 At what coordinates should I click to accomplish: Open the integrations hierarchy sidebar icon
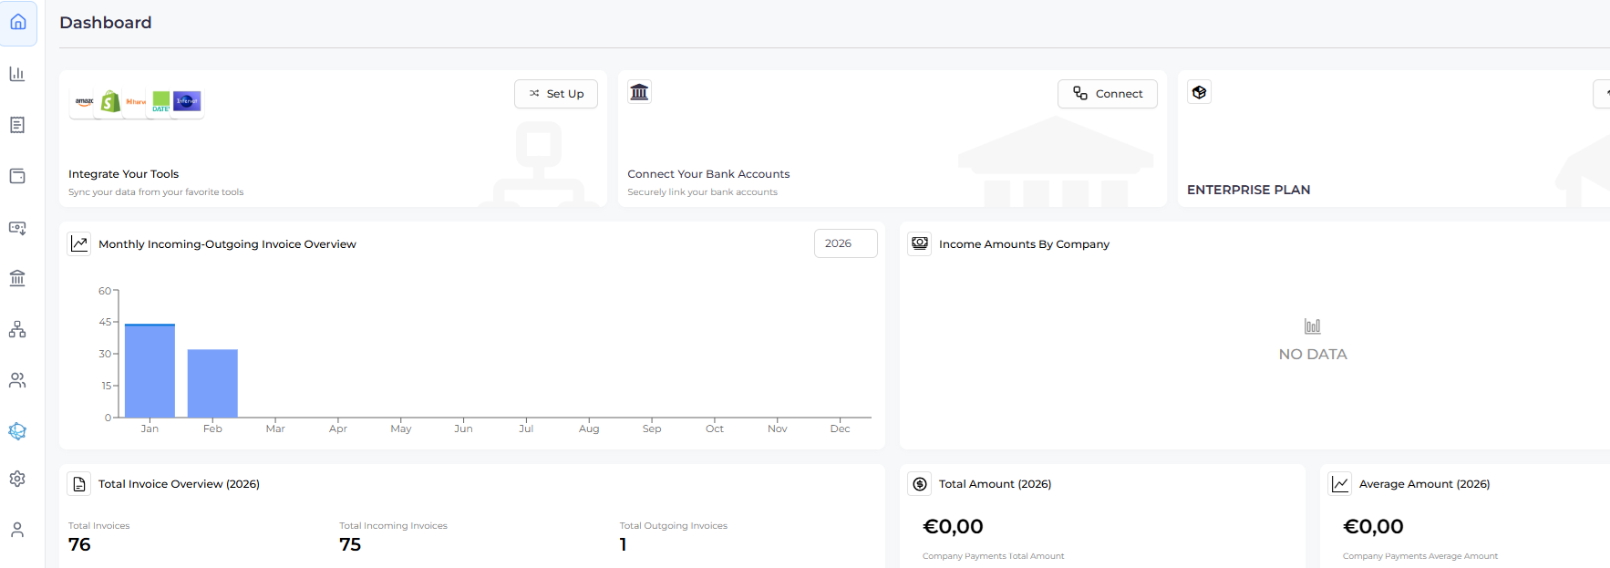(x=17, y=329)
